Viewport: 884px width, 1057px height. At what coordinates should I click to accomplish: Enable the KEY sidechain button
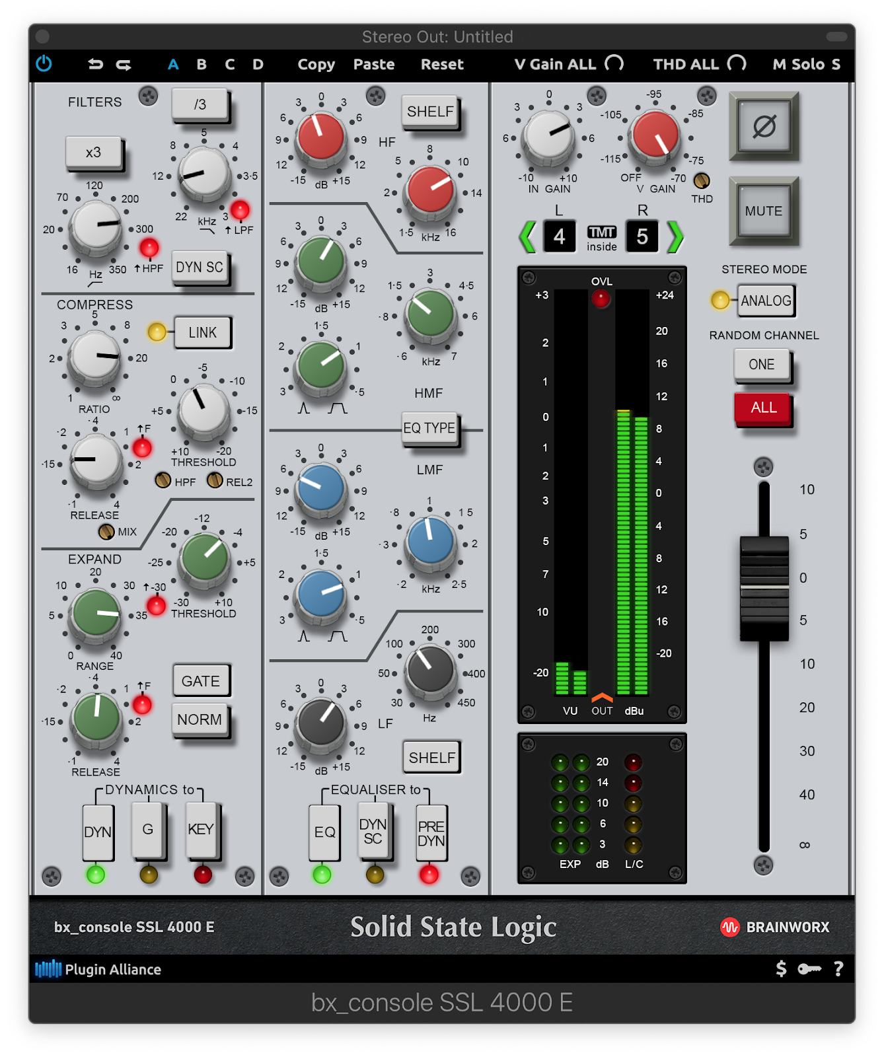click(201, 830)
